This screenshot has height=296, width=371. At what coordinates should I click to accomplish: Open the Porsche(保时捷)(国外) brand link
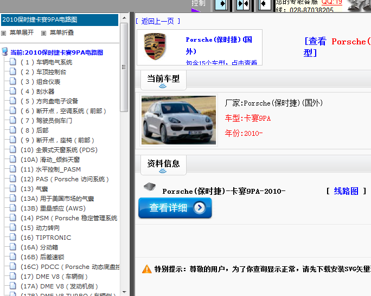click(219, 45)
